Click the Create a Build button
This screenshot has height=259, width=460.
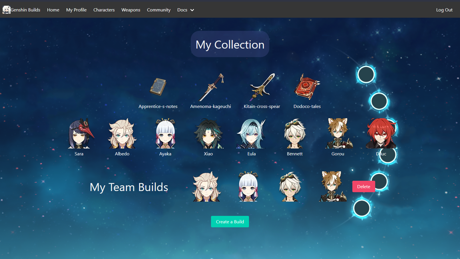tap(230, 222)
